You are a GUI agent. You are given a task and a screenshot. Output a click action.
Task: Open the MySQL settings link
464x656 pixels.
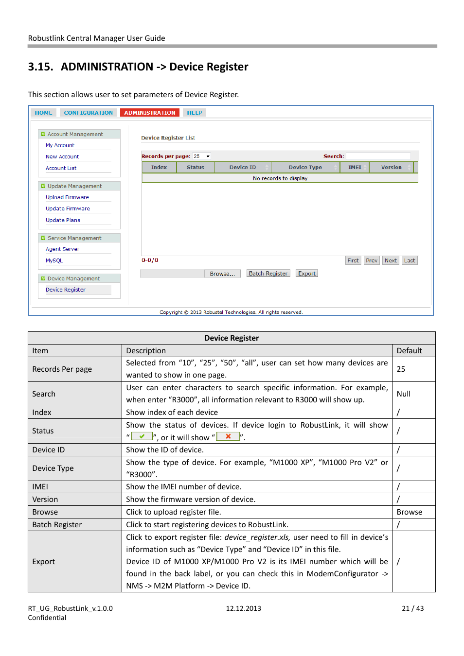(54, 260)
